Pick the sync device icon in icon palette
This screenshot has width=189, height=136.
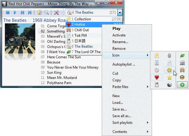pos(157,63)
